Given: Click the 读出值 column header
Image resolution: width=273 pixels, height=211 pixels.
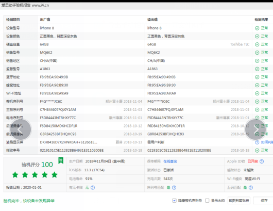Looking at the screenshot, I should pyautogui.click(x=152, y=20).
